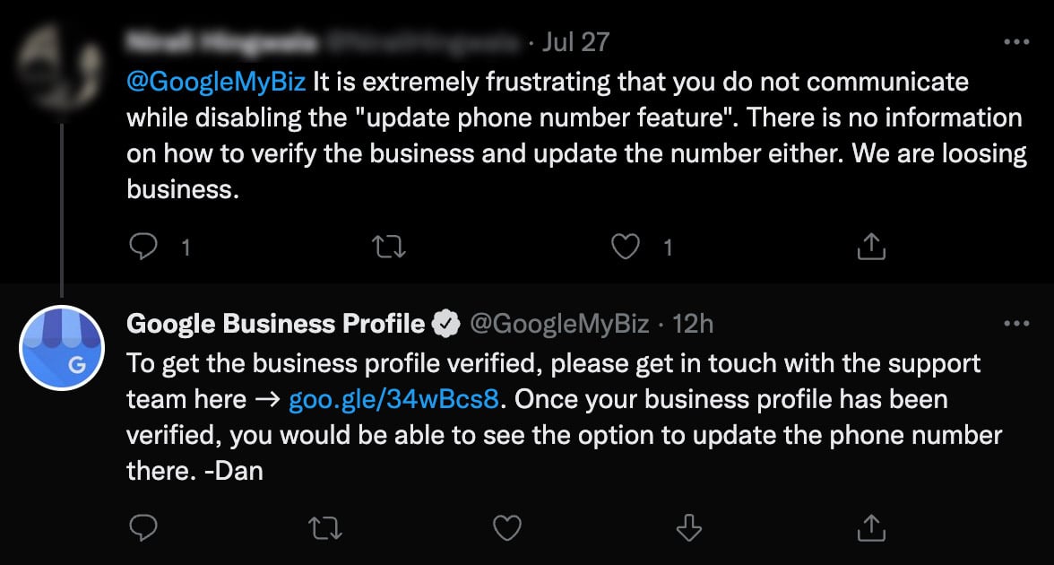This screenshot has width=1054, height=565.
Task: Open the goo.gle/34wBcs8 support link
Action: (x=393, y=398)
